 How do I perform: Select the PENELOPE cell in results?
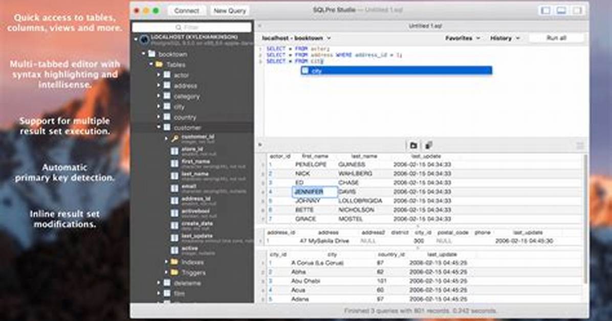[311, 165]
